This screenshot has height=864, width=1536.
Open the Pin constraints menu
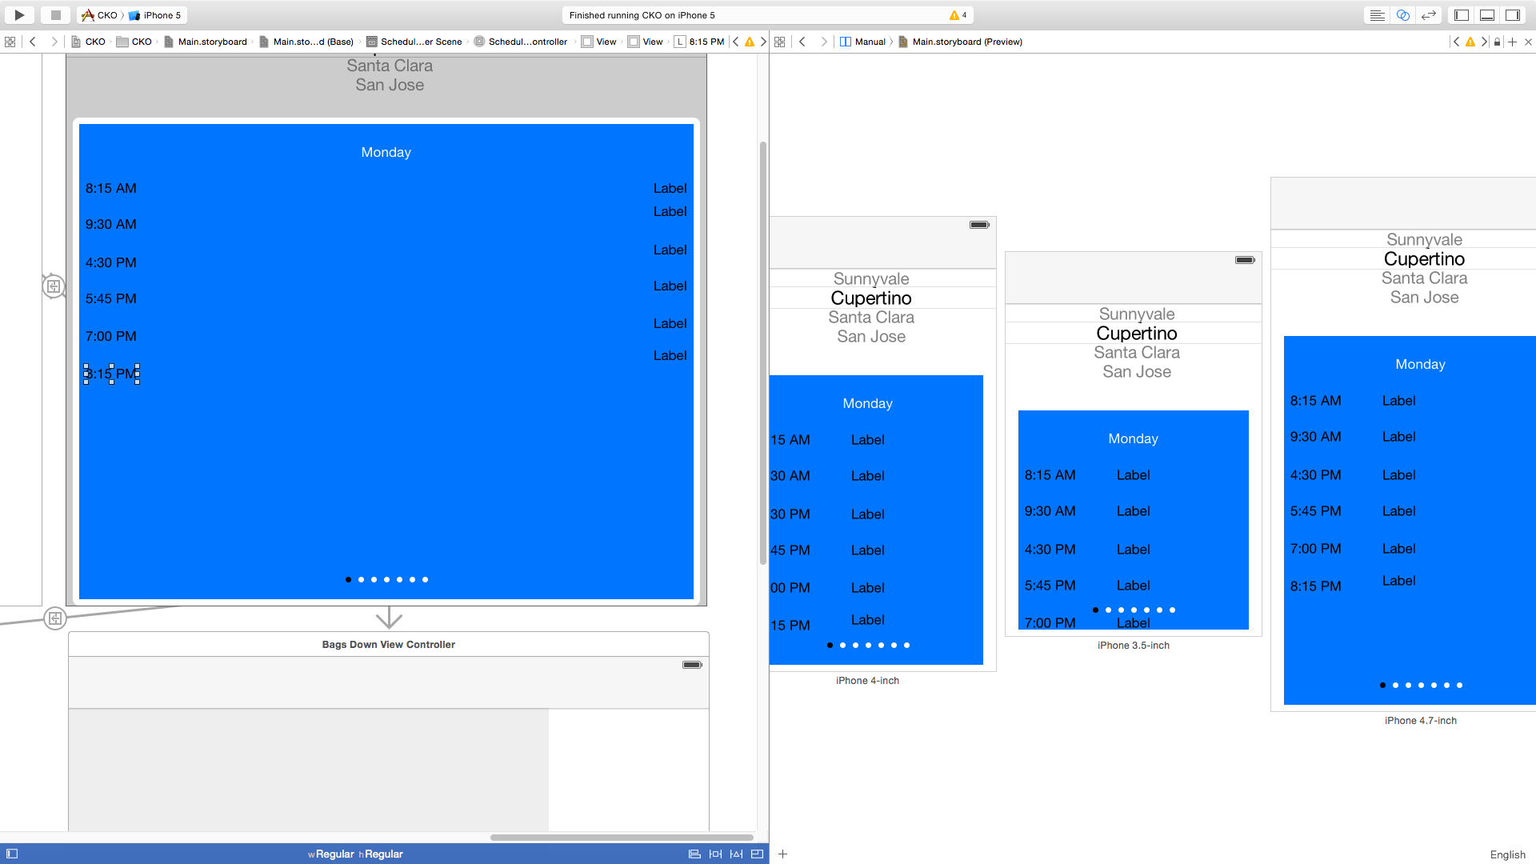pyautogui.click(x=715, y=854)
